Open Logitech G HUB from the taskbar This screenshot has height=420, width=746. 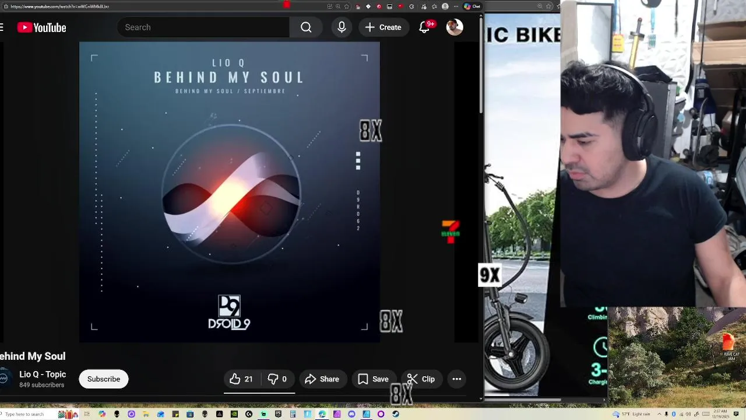coord(249,414)
